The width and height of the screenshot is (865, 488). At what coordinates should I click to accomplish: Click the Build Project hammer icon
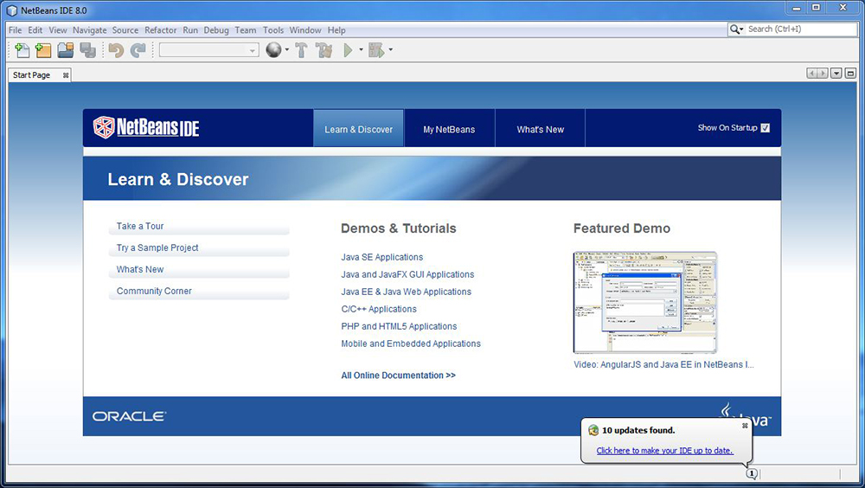point(301,50)
